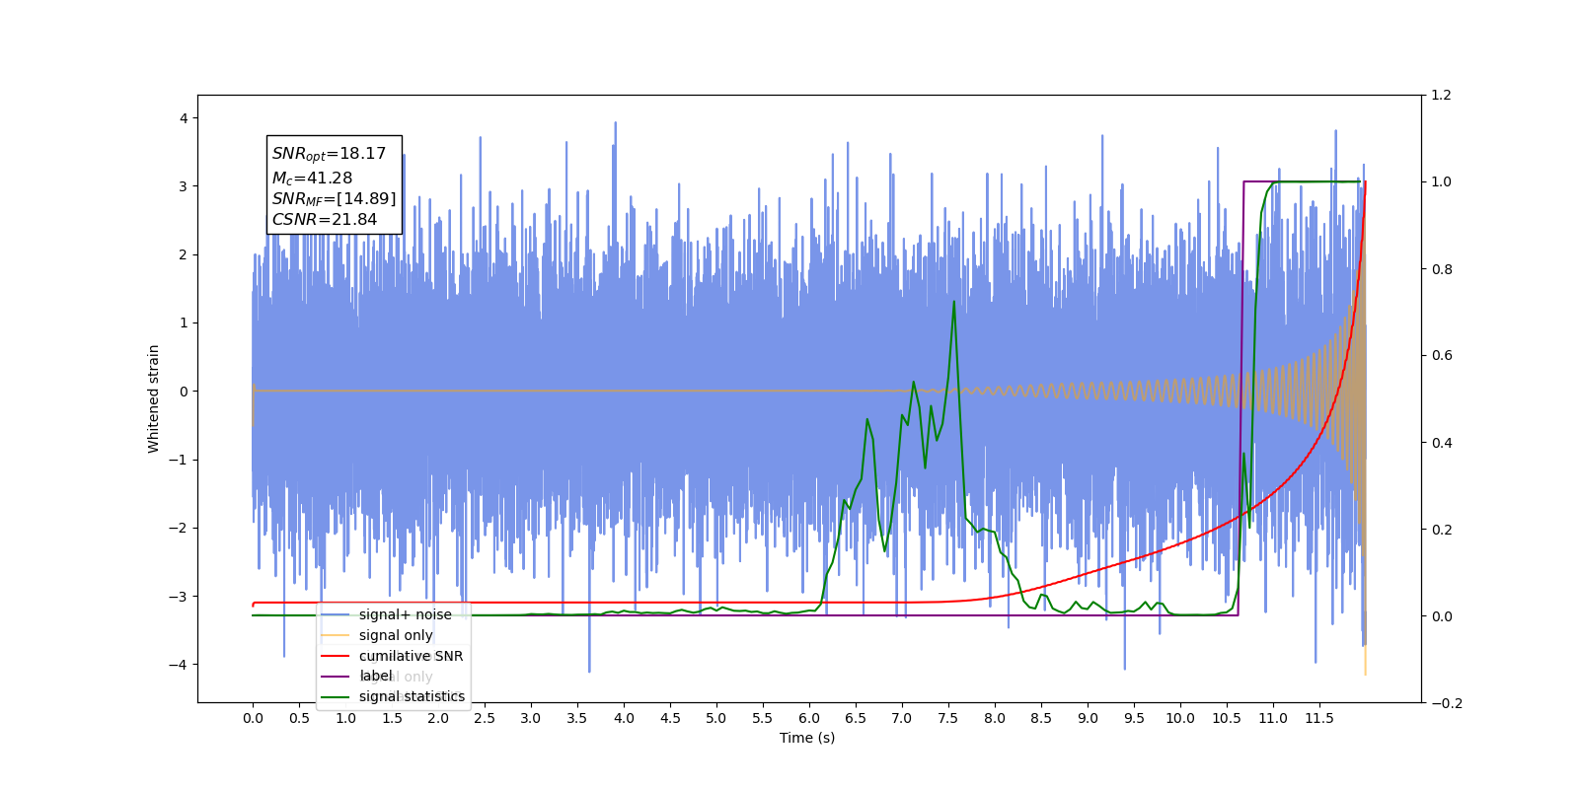Click the green signal statistics peak near 7.5 s
The height and width of the screenshot is (789, 1579).
tap(953, 302)
